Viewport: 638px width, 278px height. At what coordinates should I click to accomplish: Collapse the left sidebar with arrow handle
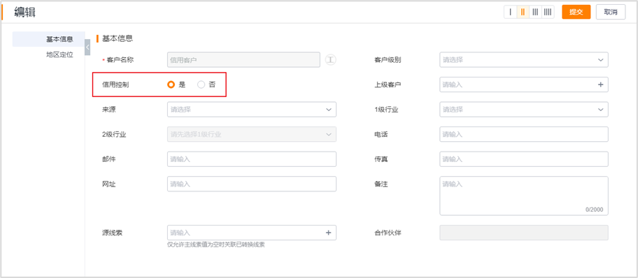(87, 47)
